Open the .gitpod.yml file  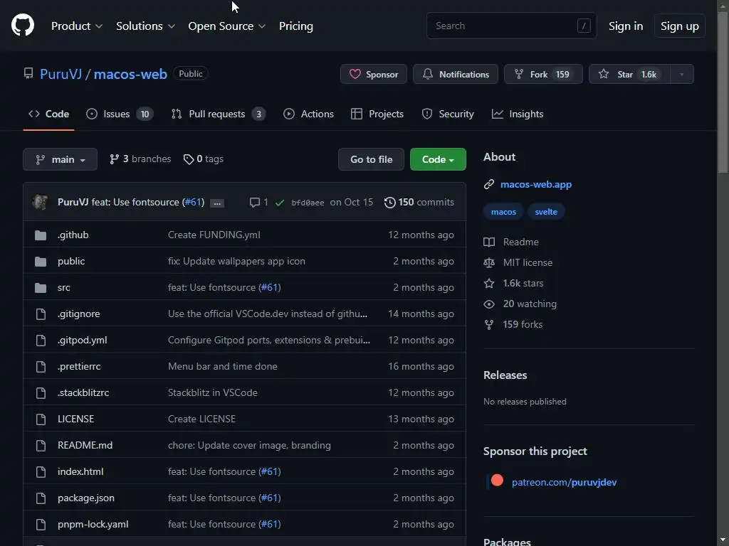(83, 340)
